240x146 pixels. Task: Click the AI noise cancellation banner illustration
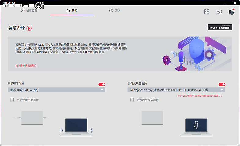point(197,54)
